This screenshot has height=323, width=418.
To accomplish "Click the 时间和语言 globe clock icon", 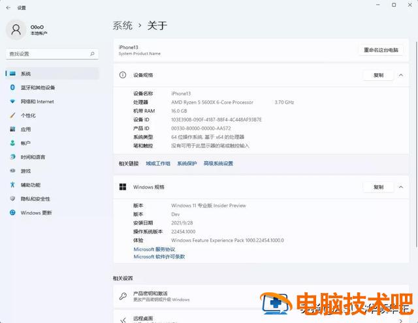I will pos(12,157).
